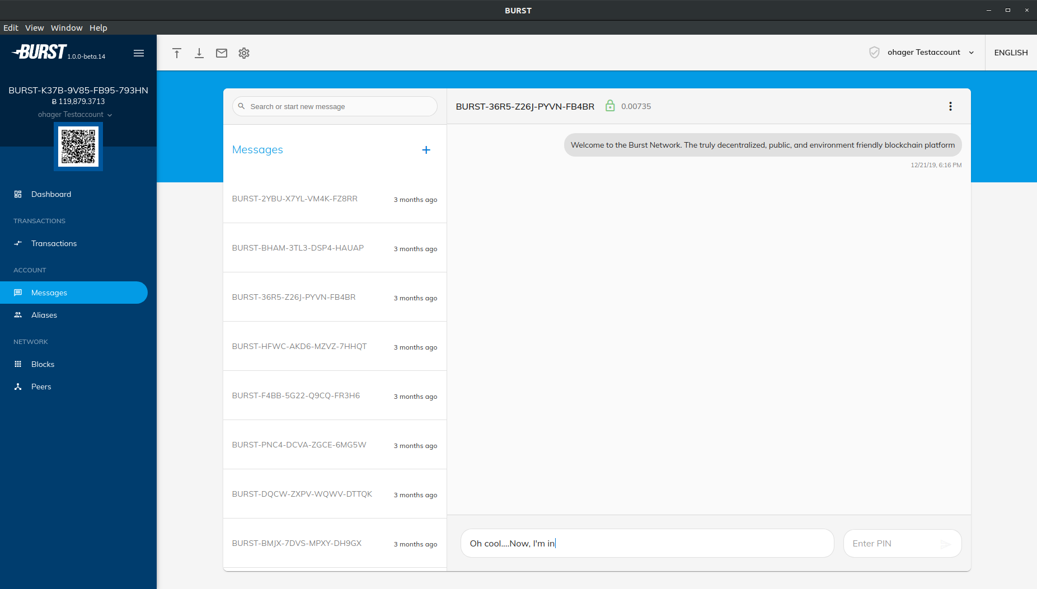Screen dimensions: 1037x589
Task: Click the fee value 0.00735
Action: [636, 106]
